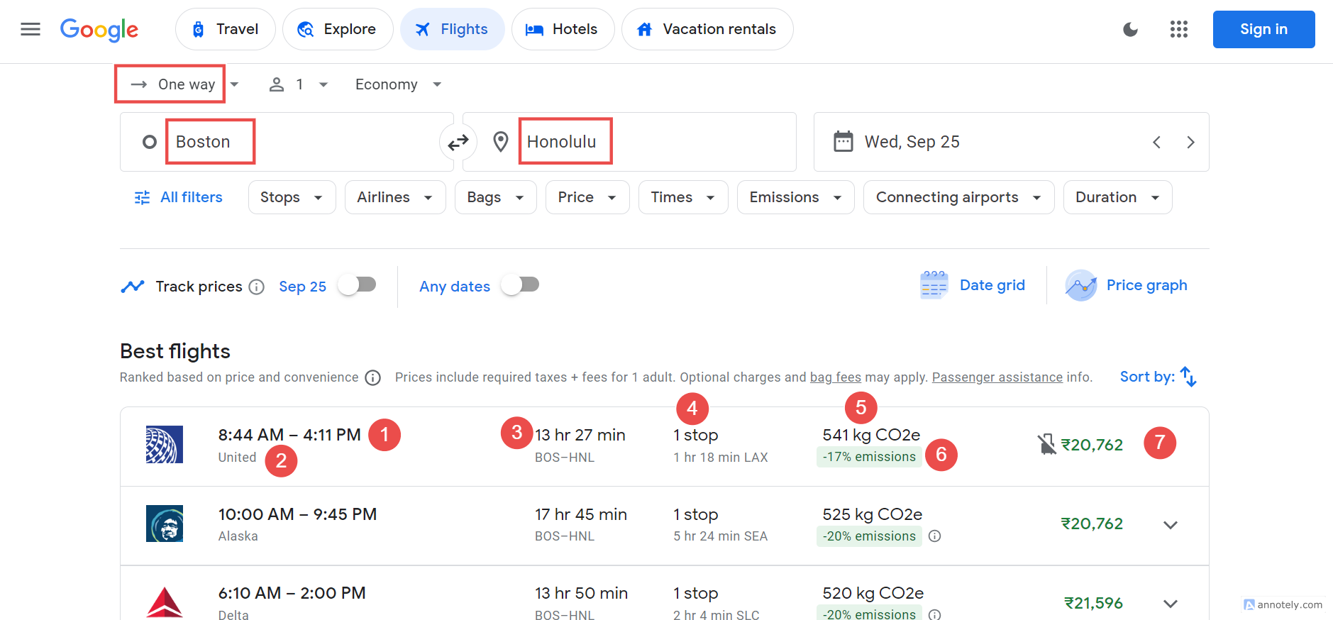The image size is (1333, 620).
Task: Click the 5 hr 24 min SEA layover
Action: pos(720,536)
